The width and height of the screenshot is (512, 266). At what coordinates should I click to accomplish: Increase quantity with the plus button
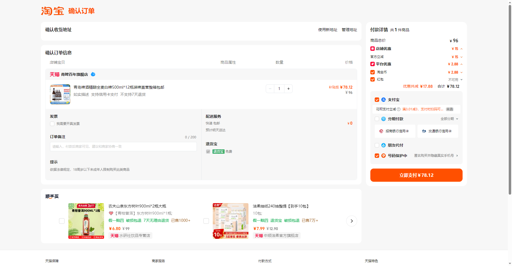coord(288,89)
